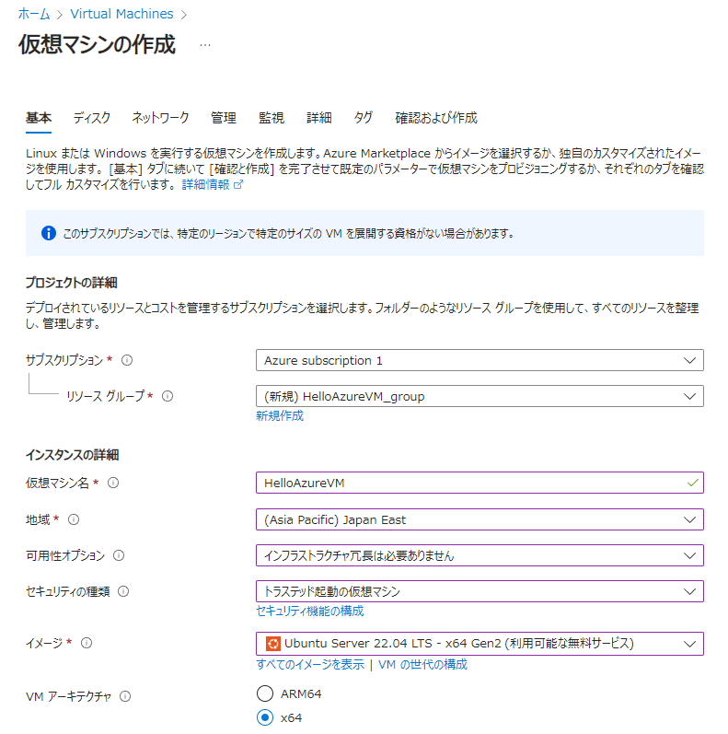Click the external-link icon after 詳細情報
The width and height of the screenshot is (728, 734).
tap(238, 184)
